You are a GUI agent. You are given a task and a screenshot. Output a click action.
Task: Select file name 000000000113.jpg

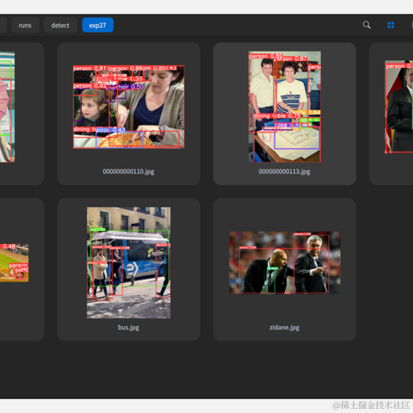tap(285, 171)
